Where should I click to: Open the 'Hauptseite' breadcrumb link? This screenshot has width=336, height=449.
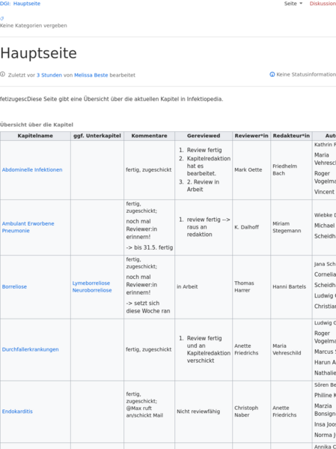click(27, 4)
